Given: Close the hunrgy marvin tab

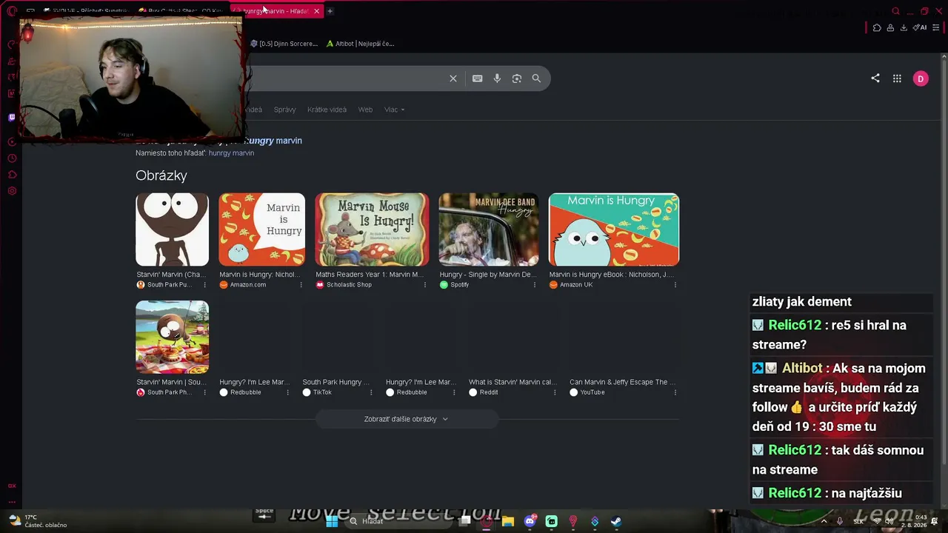Looking at the screenshot, I should click(316, 11).
